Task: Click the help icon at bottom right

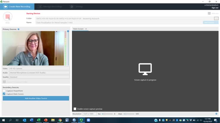Action: [x=216, y=114]
